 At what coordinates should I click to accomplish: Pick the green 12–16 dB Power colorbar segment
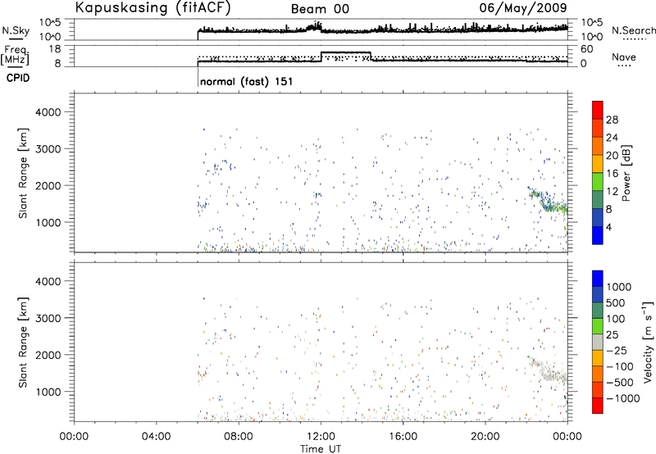(x=598, y=182)
